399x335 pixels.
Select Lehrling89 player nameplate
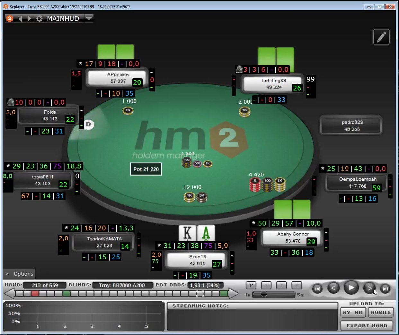tap(273, 84)
